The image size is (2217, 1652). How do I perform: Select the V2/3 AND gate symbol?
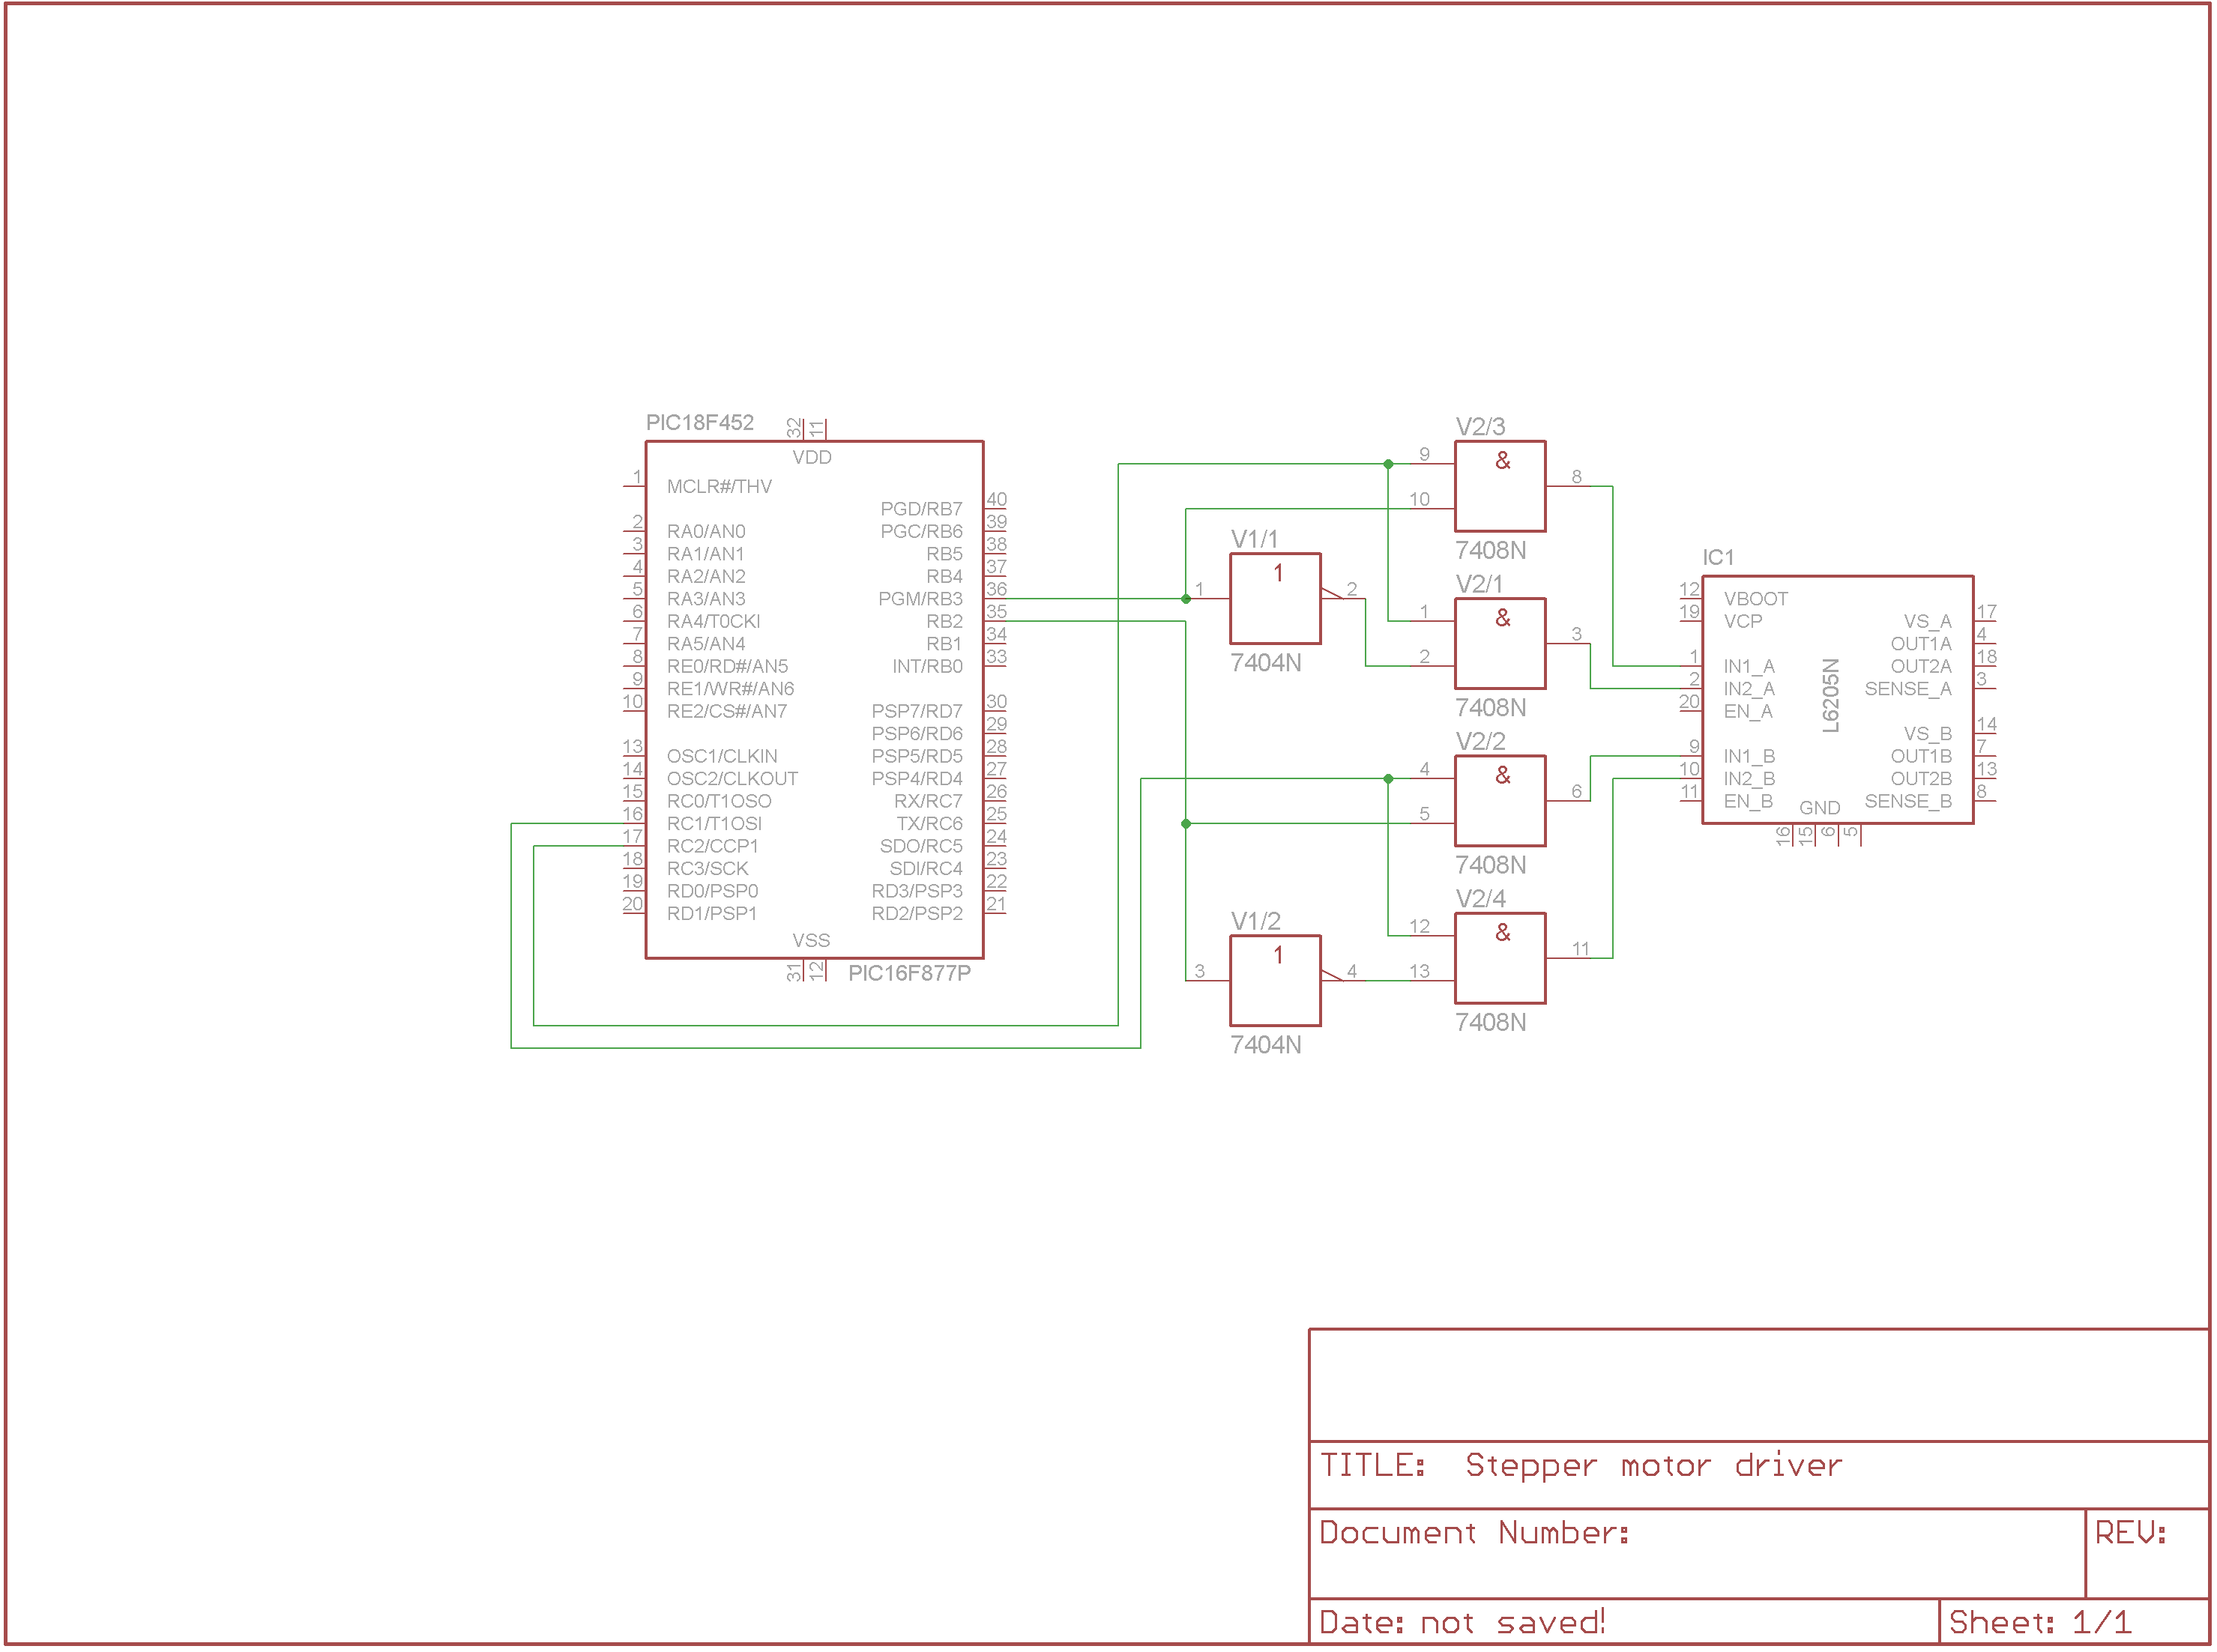1500,487
